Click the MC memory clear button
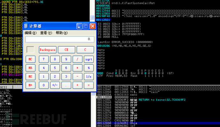 [x=30, y=59]
